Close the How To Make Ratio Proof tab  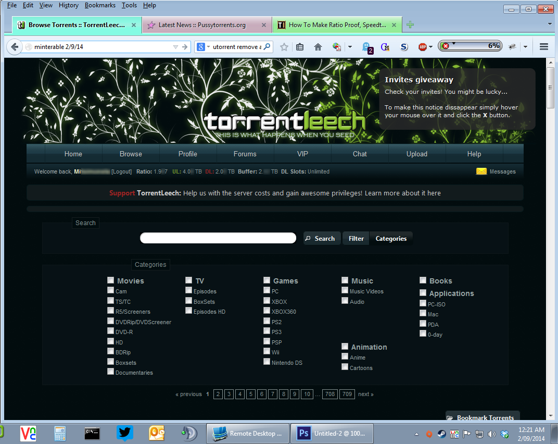[x=394, y=25]
